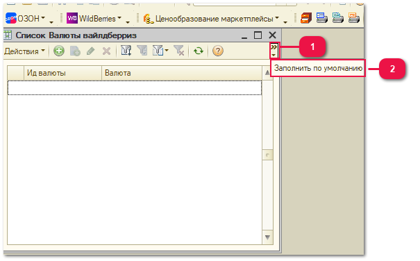The height and width of the screenshot is (261, 420).
Task: Maximize the Список Валюты вайлдберриз window
Action: (258, 35)
